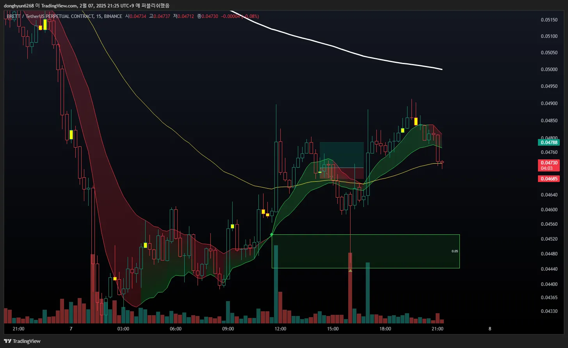The image size is (568, 348).
Task: Click the 0.04365 price axis label
Action: pos(549,298)
